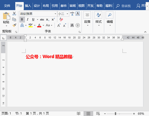The image size is (149, 116).
Task: Click the zoom out minus button
Action: click(x=105, y=114)
